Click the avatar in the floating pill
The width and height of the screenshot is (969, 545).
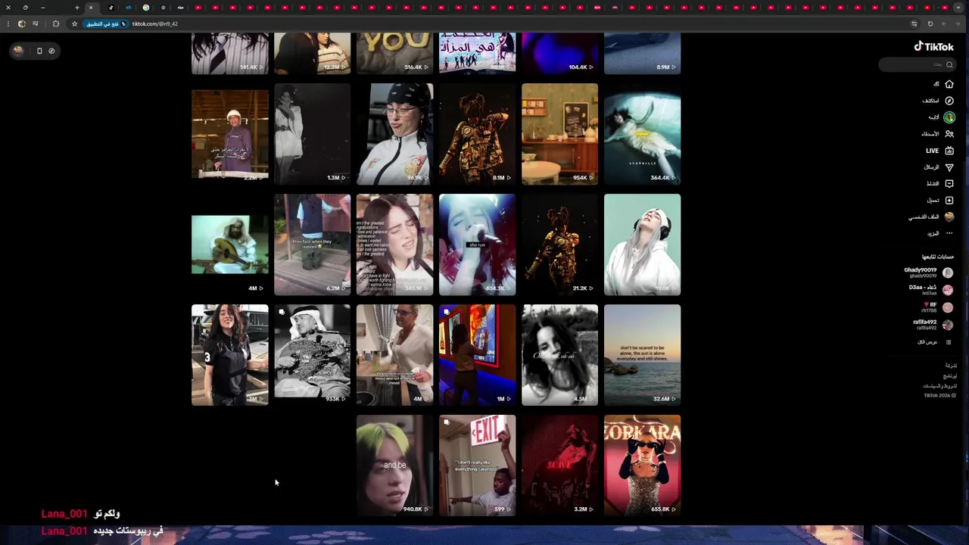(18, 51)
